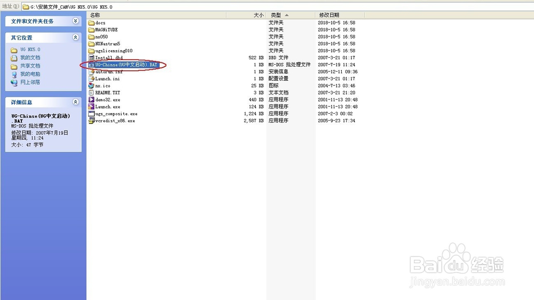This screenshot has height=300, width=534.
Task: Click the docs folder name
Action: [x=100, y=23]
